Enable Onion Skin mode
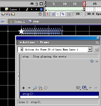101x106 pixels. tap(53, 14)
